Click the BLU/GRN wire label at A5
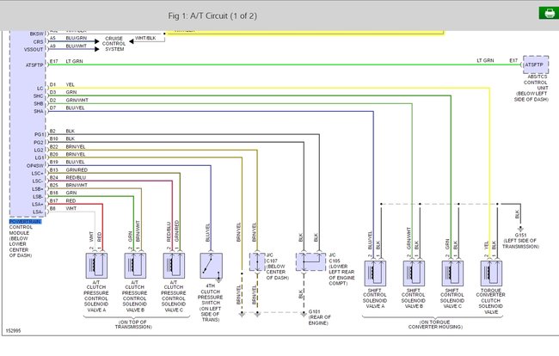This screenshot has width=559, height=356. pos(77,38)
